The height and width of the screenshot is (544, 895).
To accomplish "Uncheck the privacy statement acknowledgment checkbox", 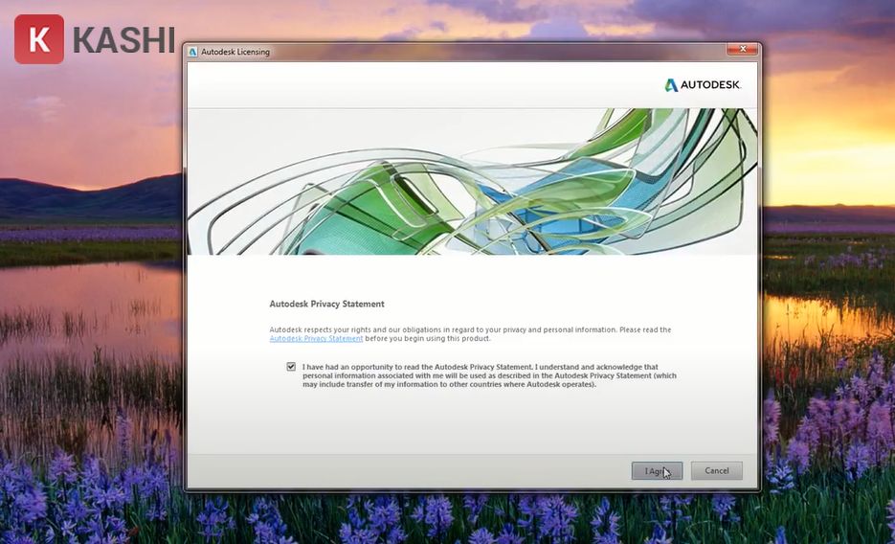I will pos(291,367).
